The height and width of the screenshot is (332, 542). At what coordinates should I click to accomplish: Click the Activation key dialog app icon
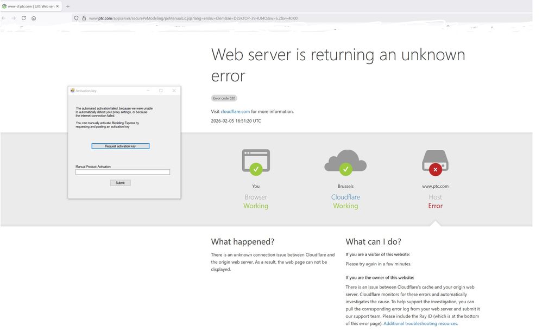[x=73, y=91]
